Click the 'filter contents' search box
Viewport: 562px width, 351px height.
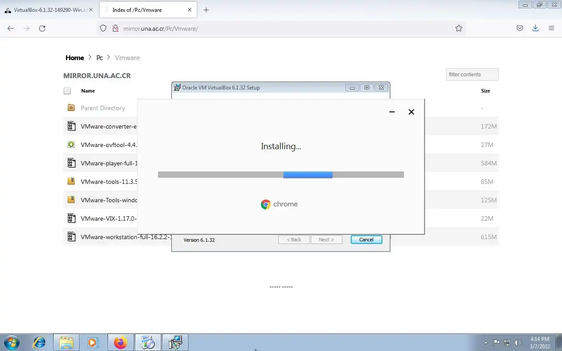click(472, 74)
